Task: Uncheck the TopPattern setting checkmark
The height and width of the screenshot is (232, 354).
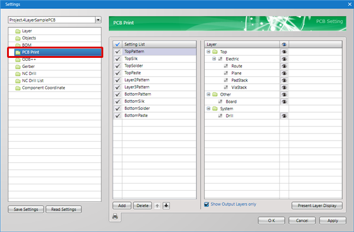Action: click(117, 51)
